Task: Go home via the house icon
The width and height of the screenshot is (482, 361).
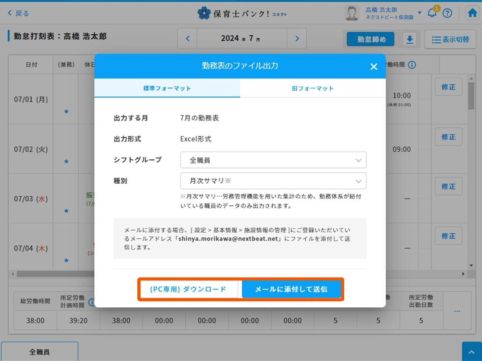Action: (472, 13)
